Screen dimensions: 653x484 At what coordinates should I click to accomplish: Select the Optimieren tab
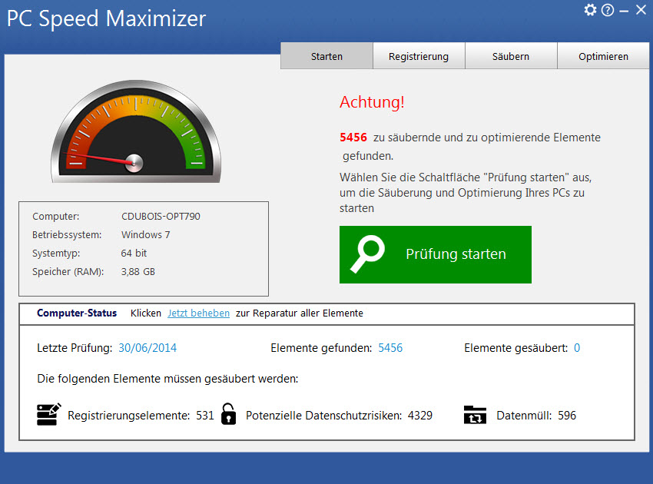coord(603,56)
